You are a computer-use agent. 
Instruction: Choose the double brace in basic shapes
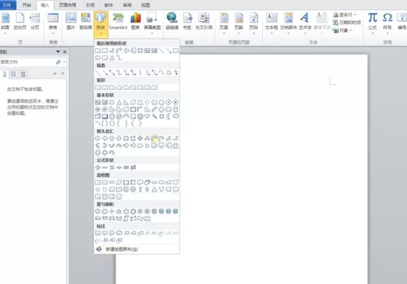(x=112, y=124)
